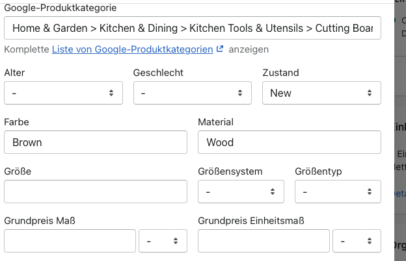
Task: Click the Farbe field containing Brown
Action: (x=96, y=142)
